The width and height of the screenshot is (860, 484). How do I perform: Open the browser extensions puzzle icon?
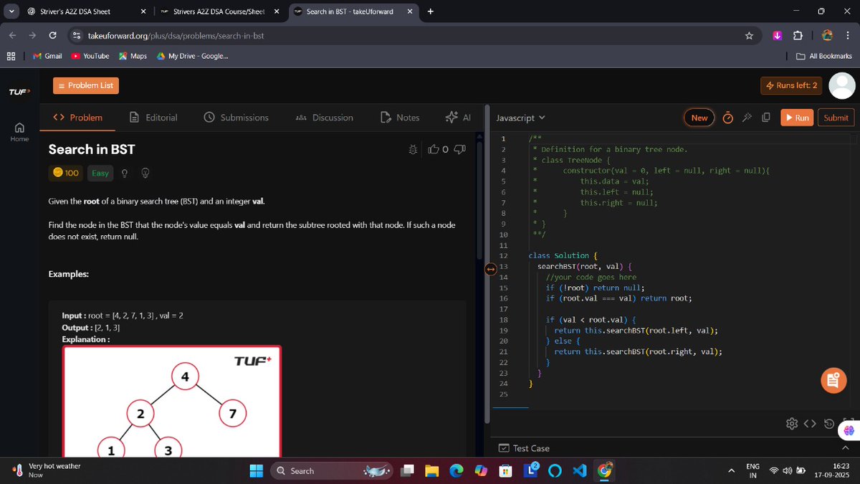[798, 36]
